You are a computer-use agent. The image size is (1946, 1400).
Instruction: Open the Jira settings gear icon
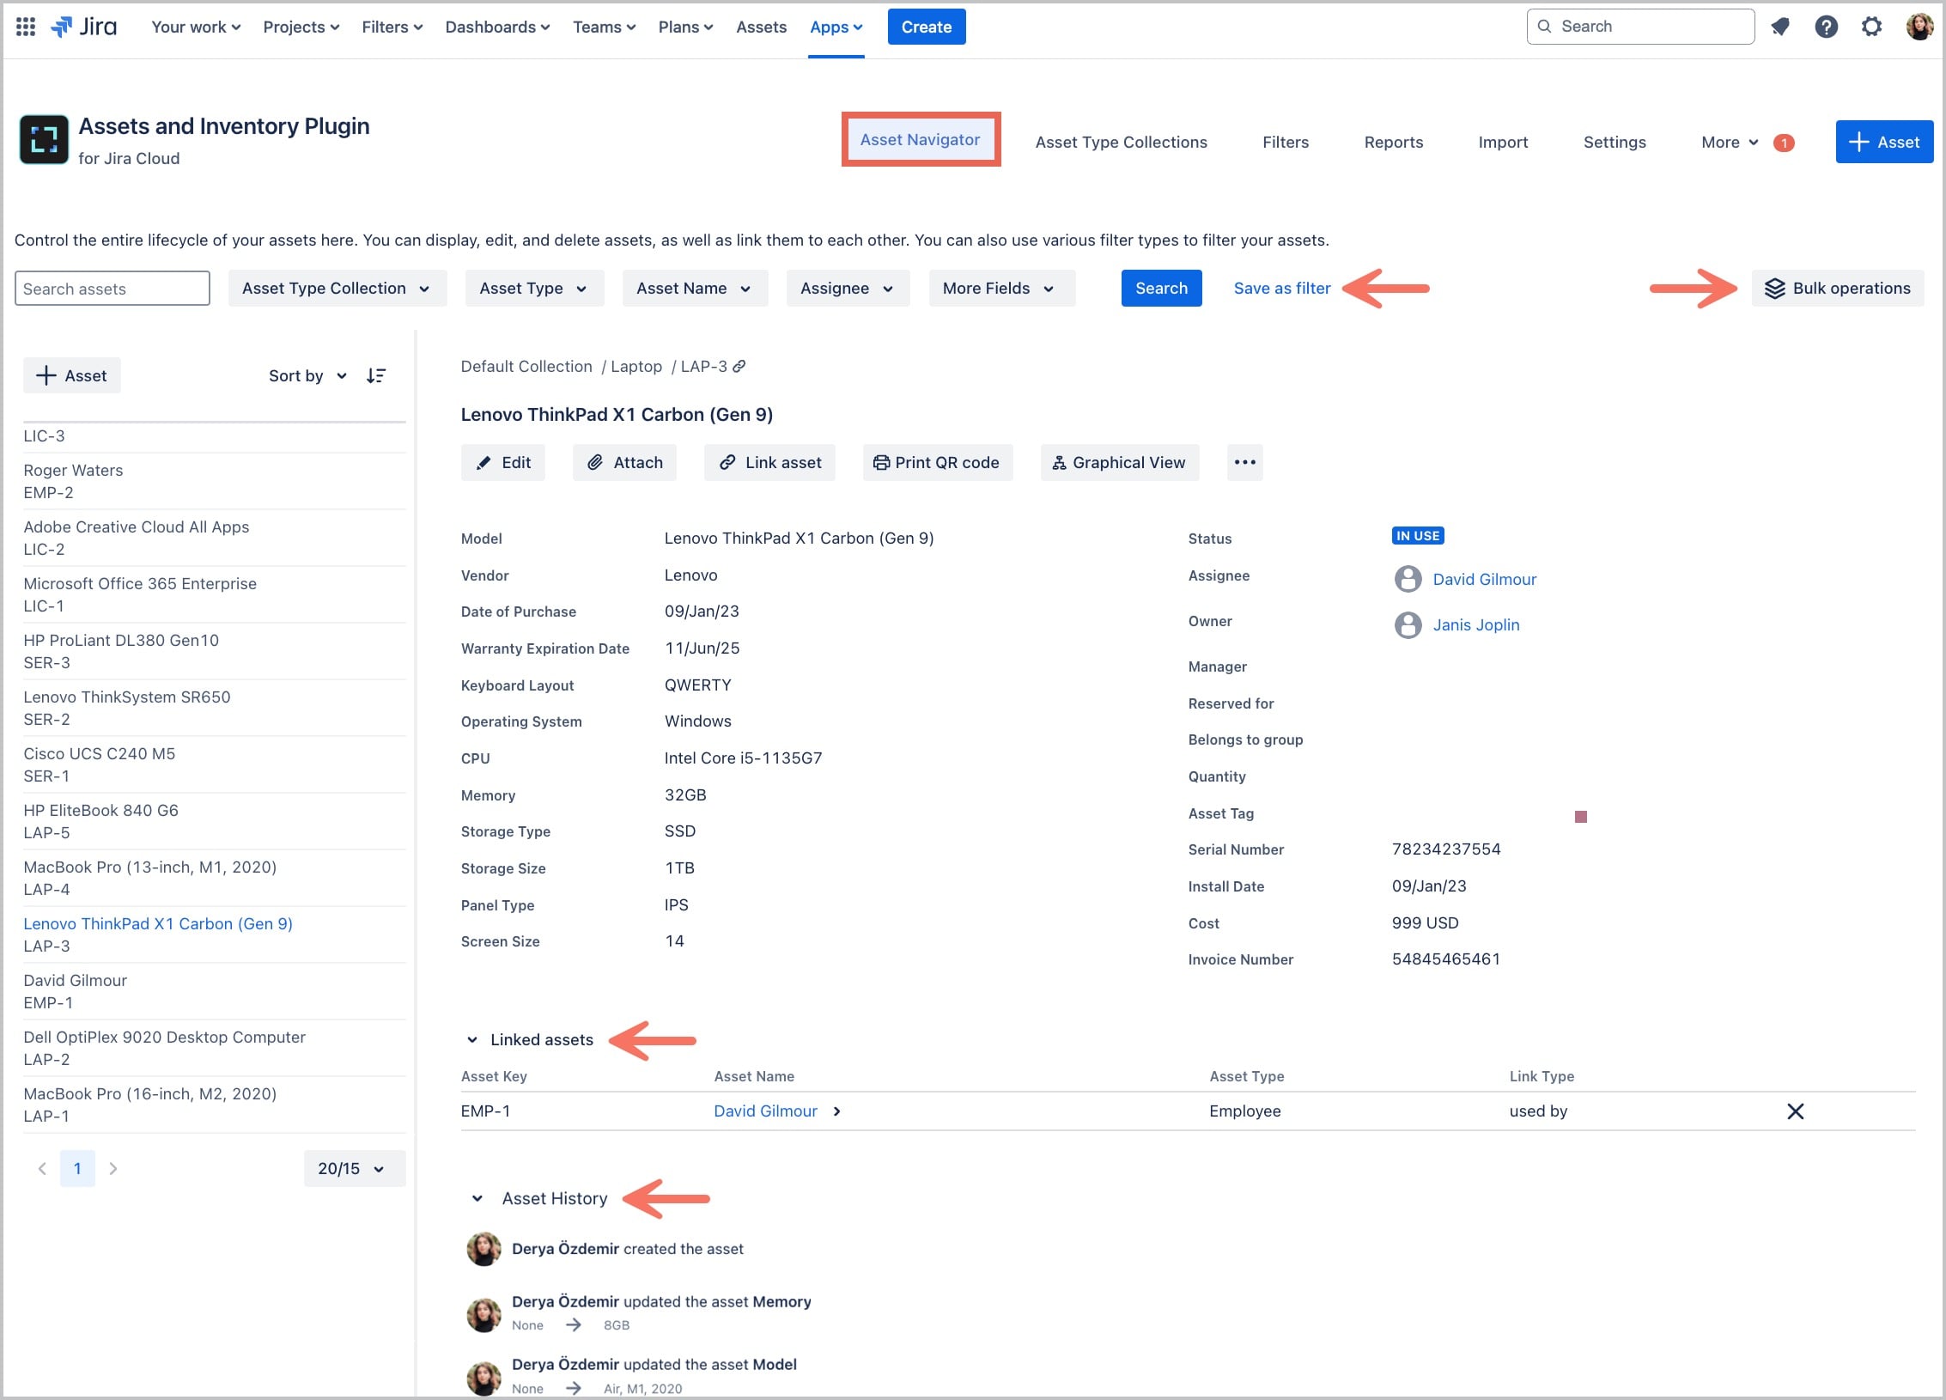(1871, 27)
